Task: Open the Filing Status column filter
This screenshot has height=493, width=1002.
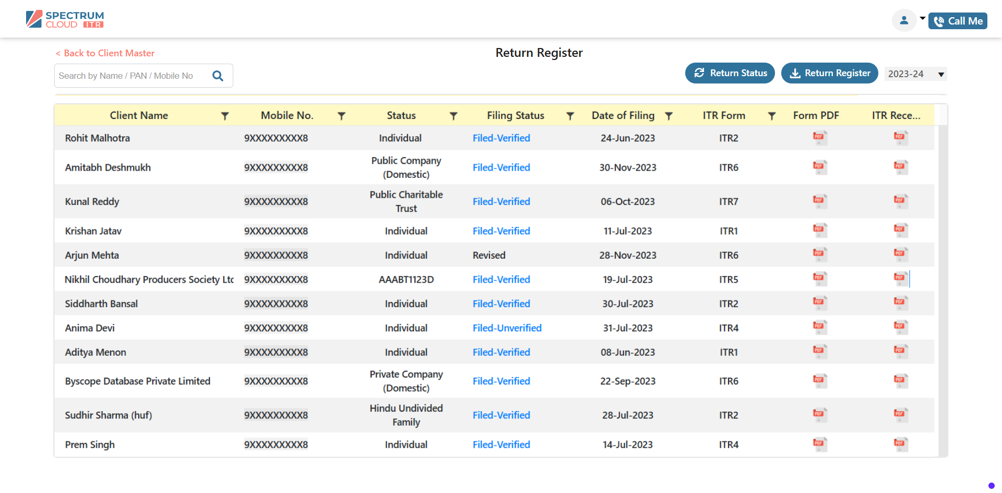Action: tap(570, 115)
